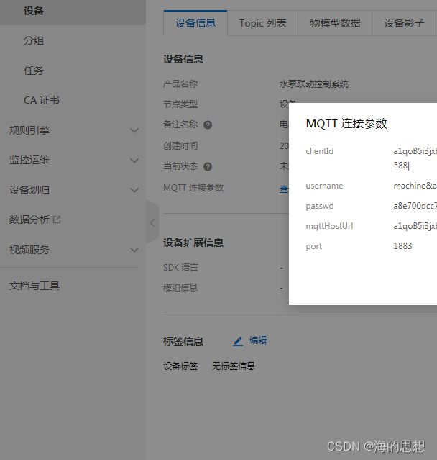Open 分组 from the sidebar

(x=34, y=40)
